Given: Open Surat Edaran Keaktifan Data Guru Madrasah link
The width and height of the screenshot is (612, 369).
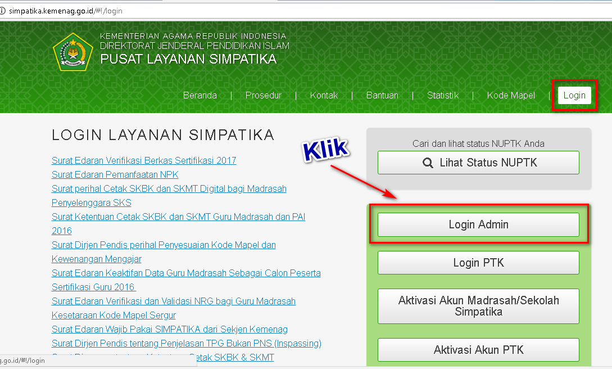Looking at the screenshot, I should (186, 280).
